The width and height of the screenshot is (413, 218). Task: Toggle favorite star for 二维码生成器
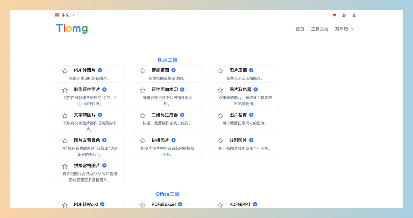pos(143,115)
